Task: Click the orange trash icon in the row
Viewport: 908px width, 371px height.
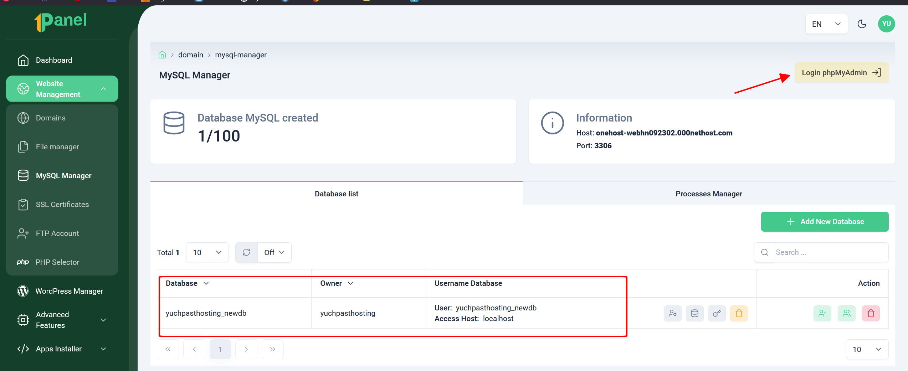Action: 739,313
